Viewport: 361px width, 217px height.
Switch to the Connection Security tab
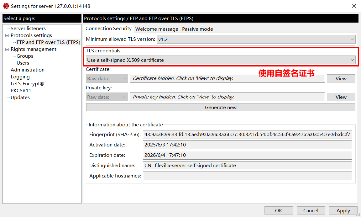[108, 29]
